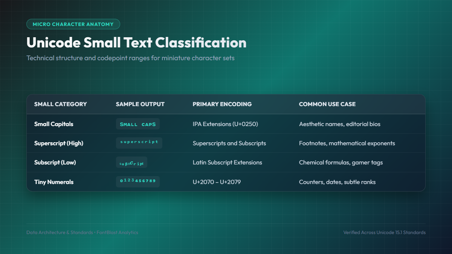This screenshot has height=254, width=452.
Task: Click the Common Use Case column header
Action: click(x=327, y=104)
